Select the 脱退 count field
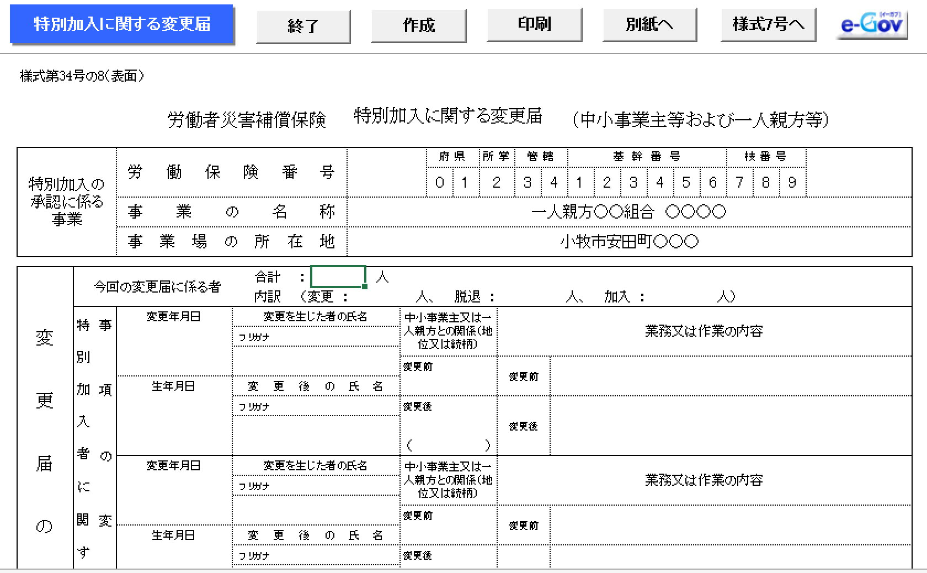927x573 pixels. point(531,297)
